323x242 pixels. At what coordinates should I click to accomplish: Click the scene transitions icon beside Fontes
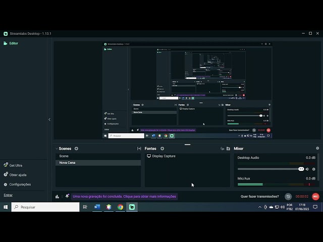click(139, 149)
